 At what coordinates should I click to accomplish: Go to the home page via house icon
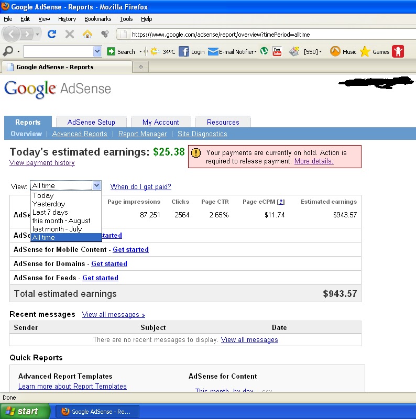[87, 34]
